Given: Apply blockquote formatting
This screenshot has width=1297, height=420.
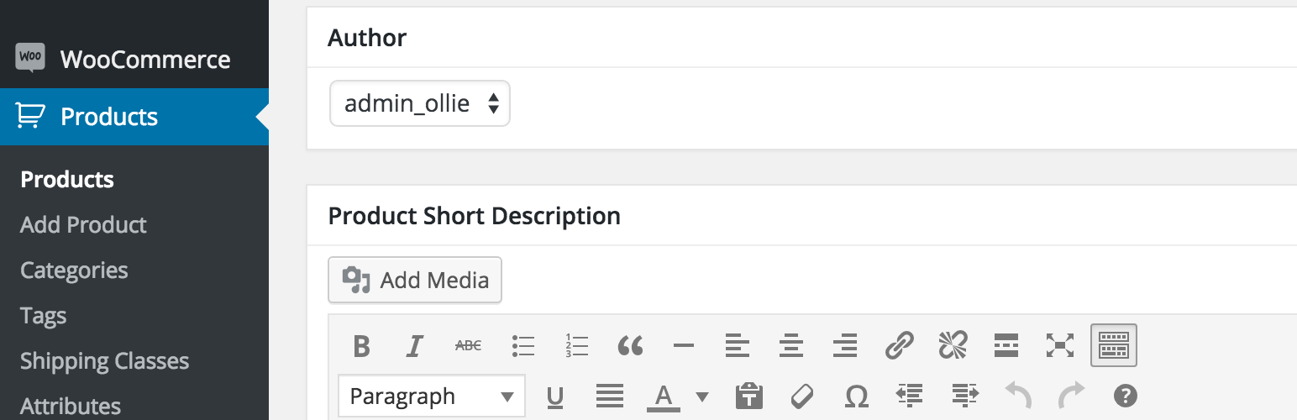Looking at the screenshot, I should [630, 345].
